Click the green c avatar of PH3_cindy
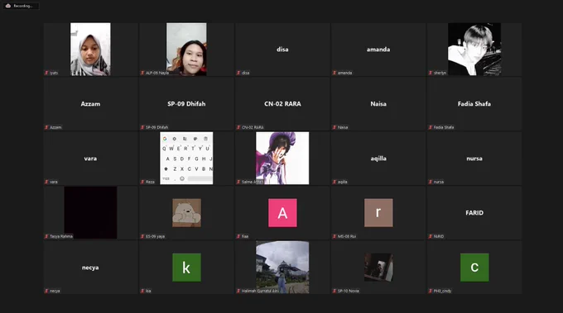Image resolution: width=563 pixels, height=313 pixels. click(474, 267)
